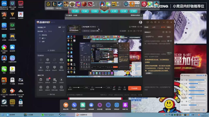Open the 读弹幕 tool
The image size is (209, 117).
[x=55, y=81]
